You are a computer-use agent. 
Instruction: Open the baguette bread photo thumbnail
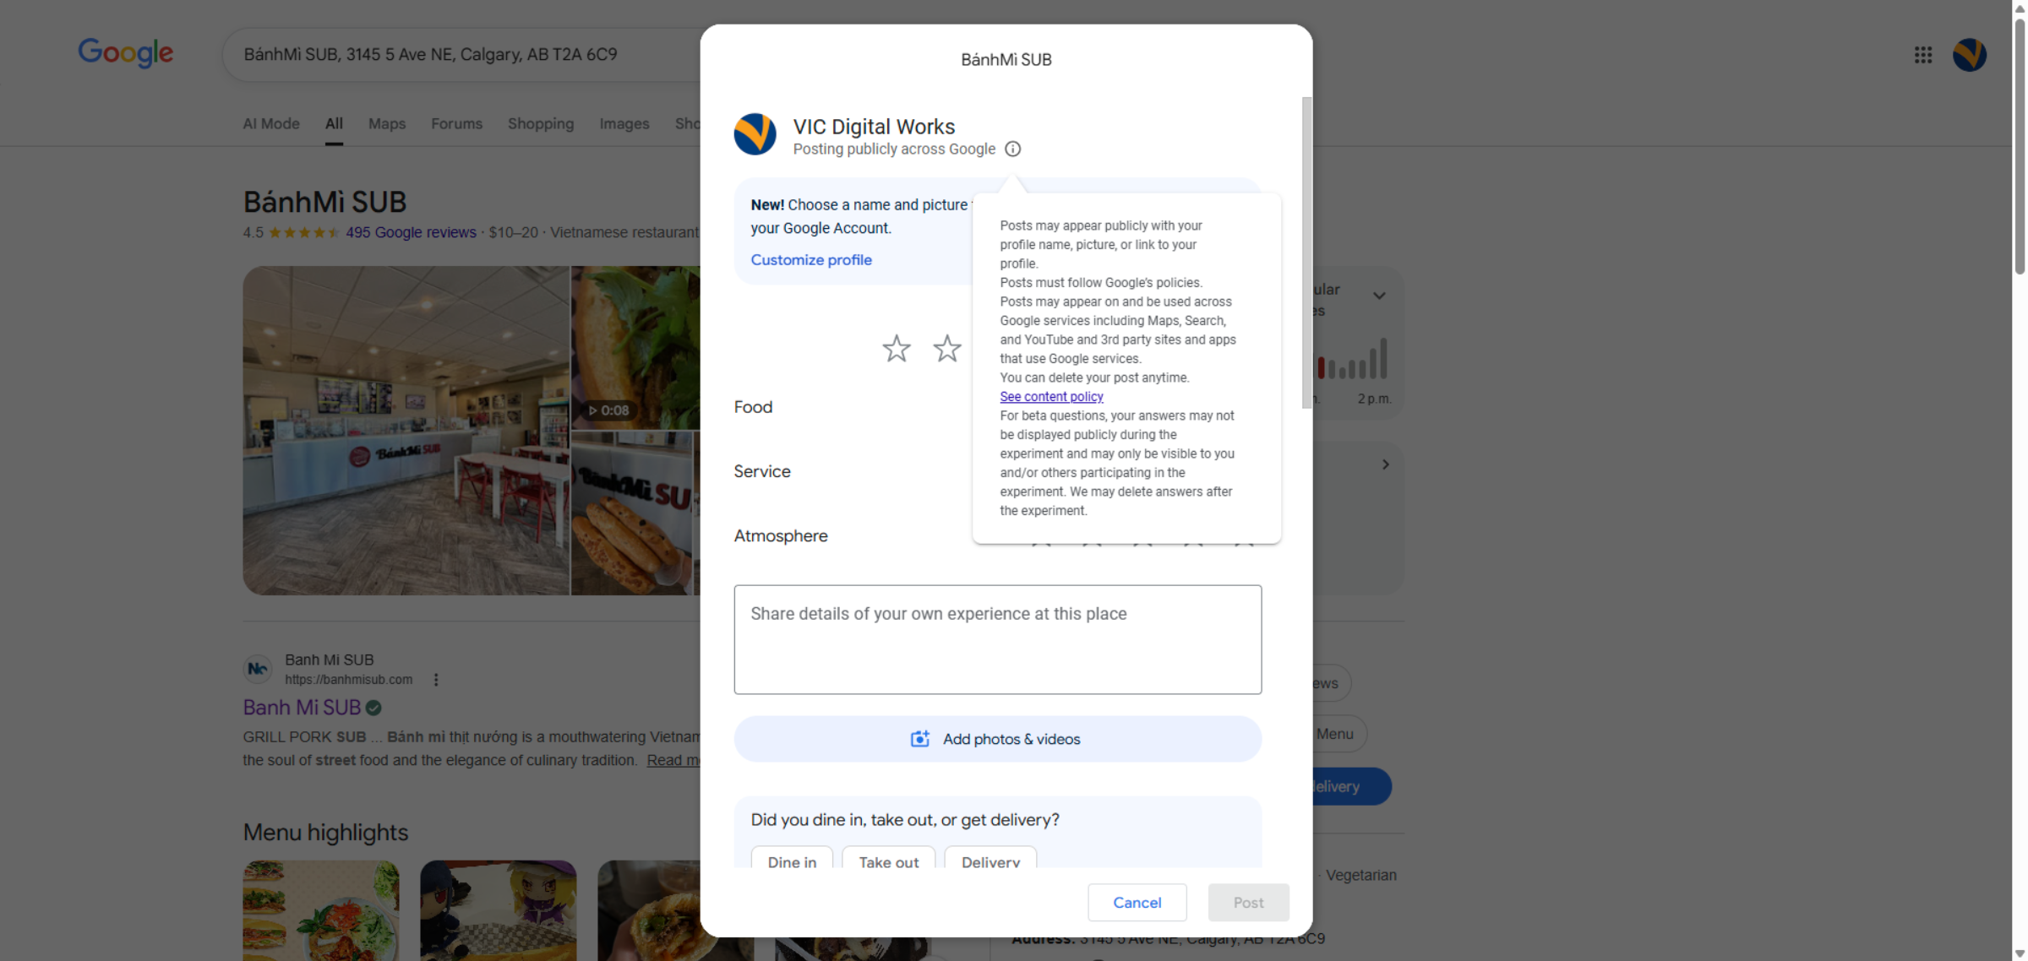click(x=631, y=513)
